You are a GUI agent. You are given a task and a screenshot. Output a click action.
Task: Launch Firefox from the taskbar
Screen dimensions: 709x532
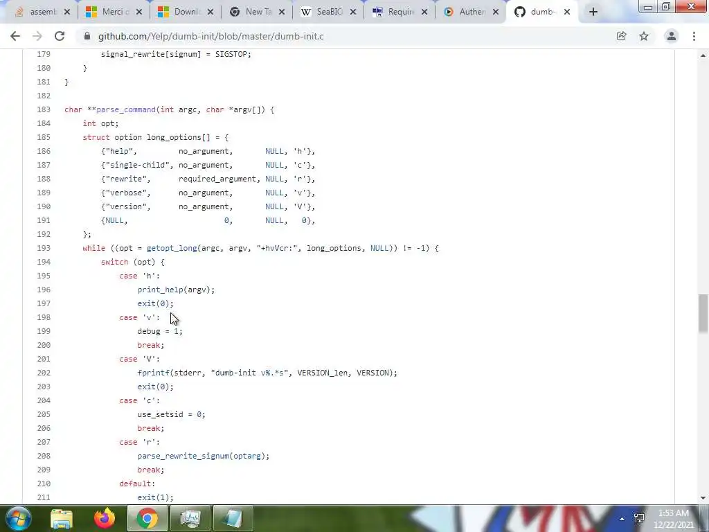click(105, 518)
